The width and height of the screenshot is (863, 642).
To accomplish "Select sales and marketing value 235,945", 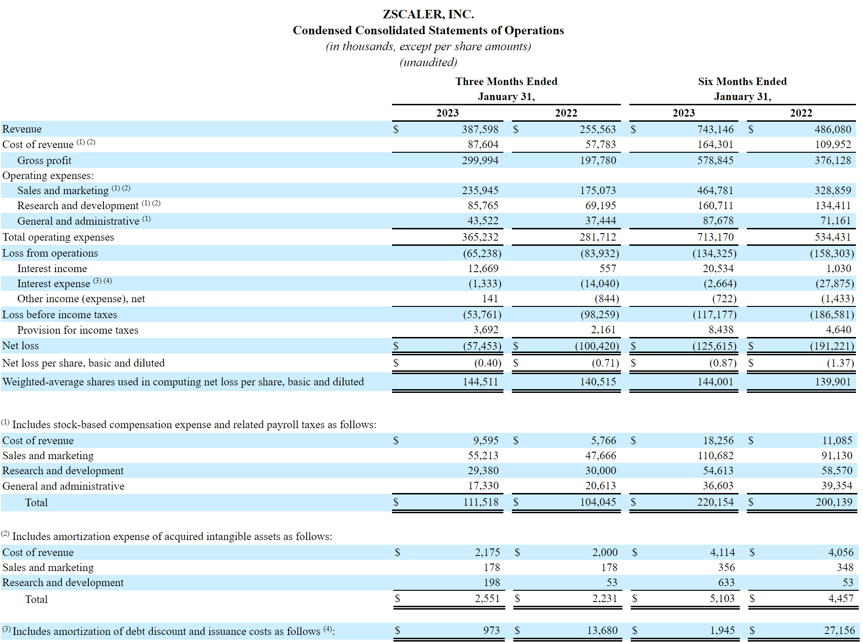I will pyautogui.click(x=480, y=190).
